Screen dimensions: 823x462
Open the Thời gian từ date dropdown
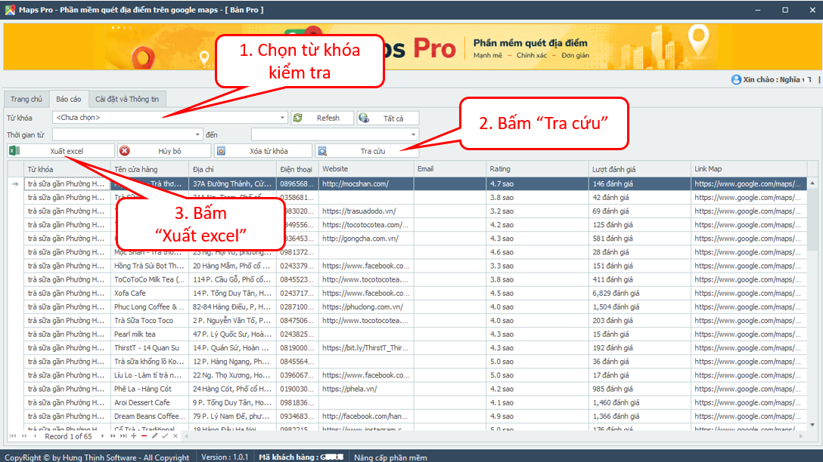pyautogui.click(x=197, y=134)
